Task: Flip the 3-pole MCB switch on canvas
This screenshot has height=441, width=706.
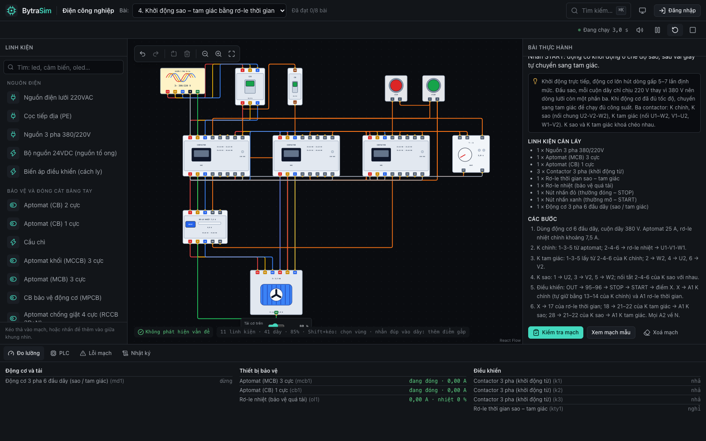Action: coord(250,86)
